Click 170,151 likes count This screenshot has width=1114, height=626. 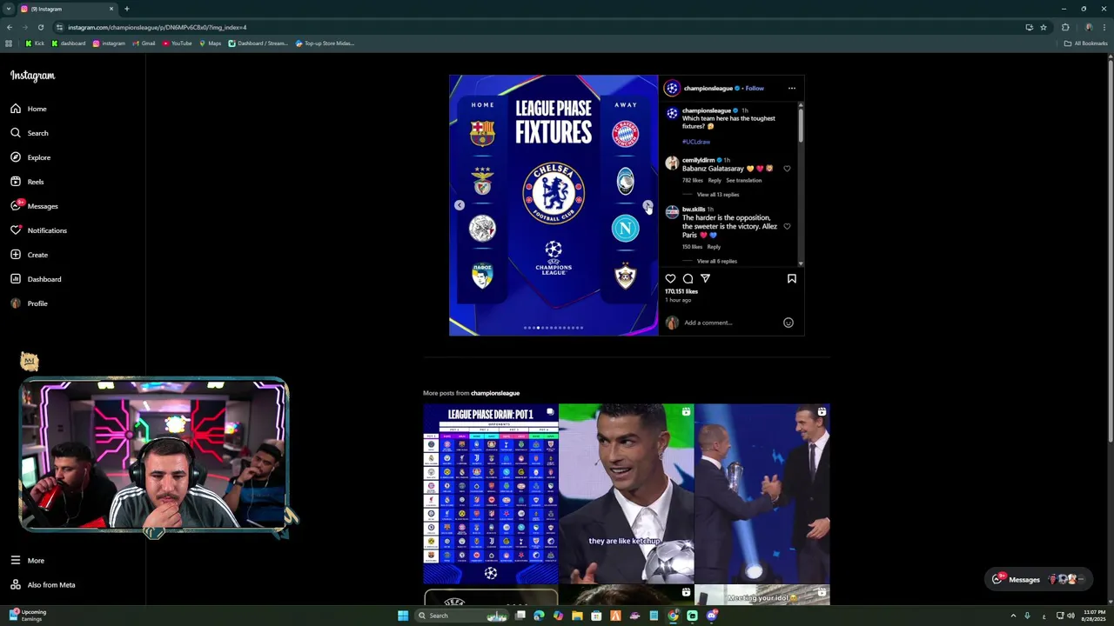tap(681, 291)
